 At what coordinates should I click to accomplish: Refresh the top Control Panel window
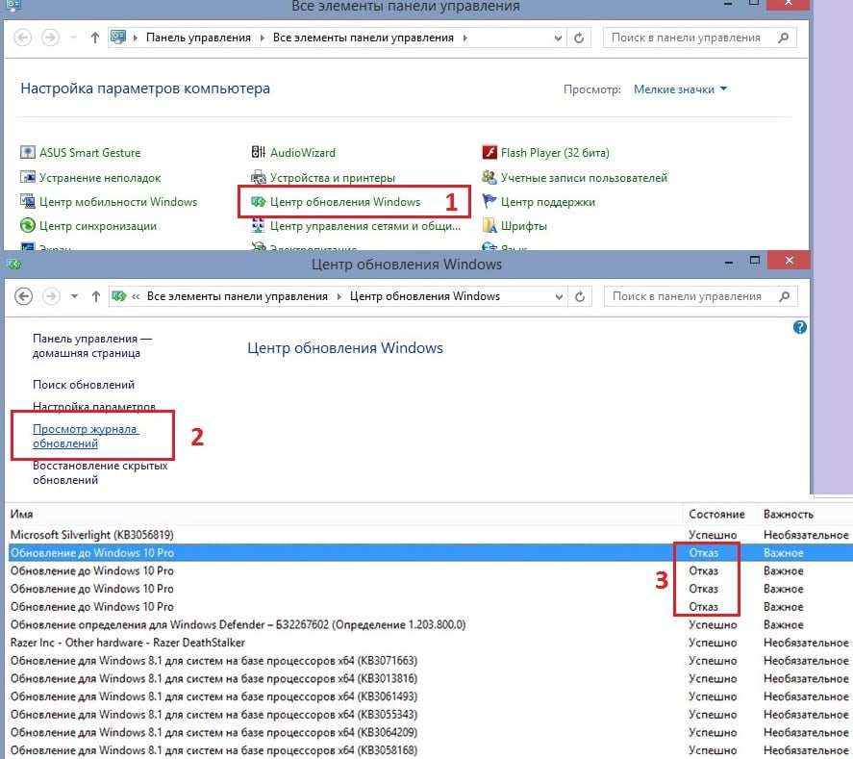(579, 38)
